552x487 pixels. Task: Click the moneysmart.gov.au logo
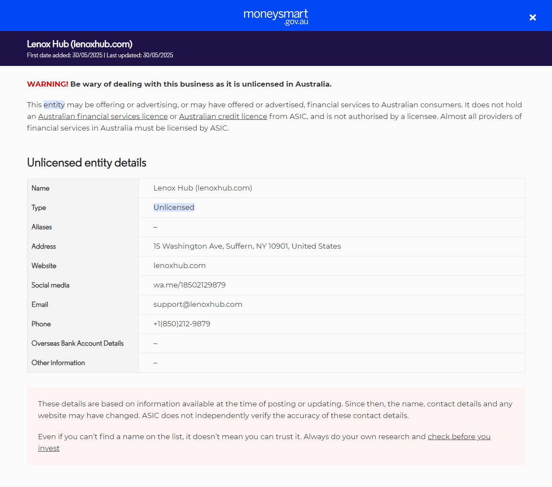276,17
